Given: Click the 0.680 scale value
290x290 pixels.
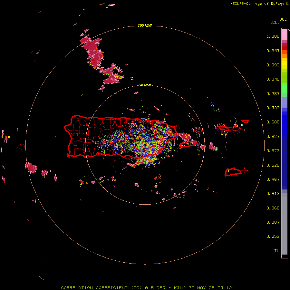Looking at the screenshot, I should pos(273,122).
